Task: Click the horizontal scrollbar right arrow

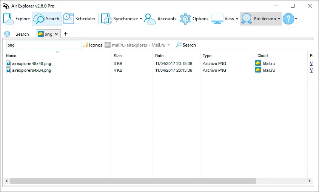Action: [x=310, y=181]
